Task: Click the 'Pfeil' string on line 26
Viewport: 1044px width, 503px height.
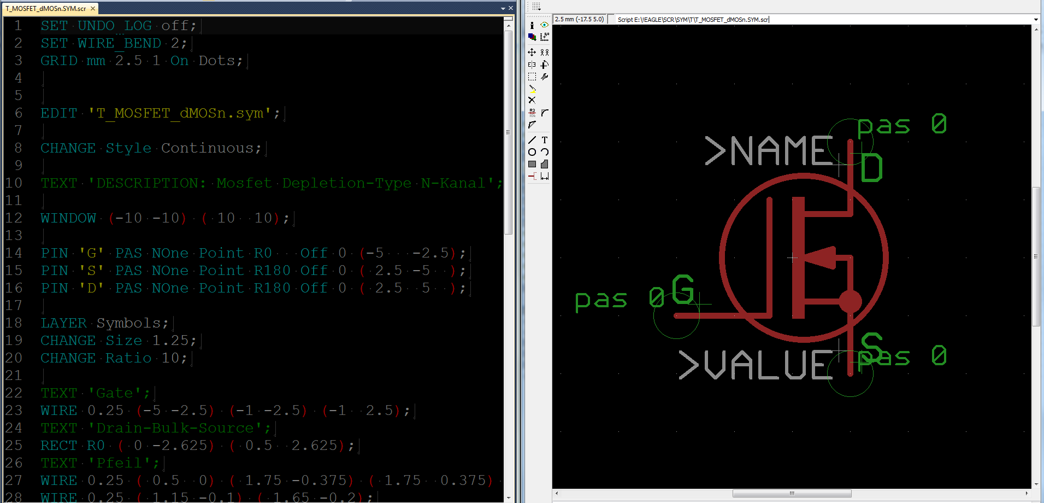Action: [x=119, y=463]
